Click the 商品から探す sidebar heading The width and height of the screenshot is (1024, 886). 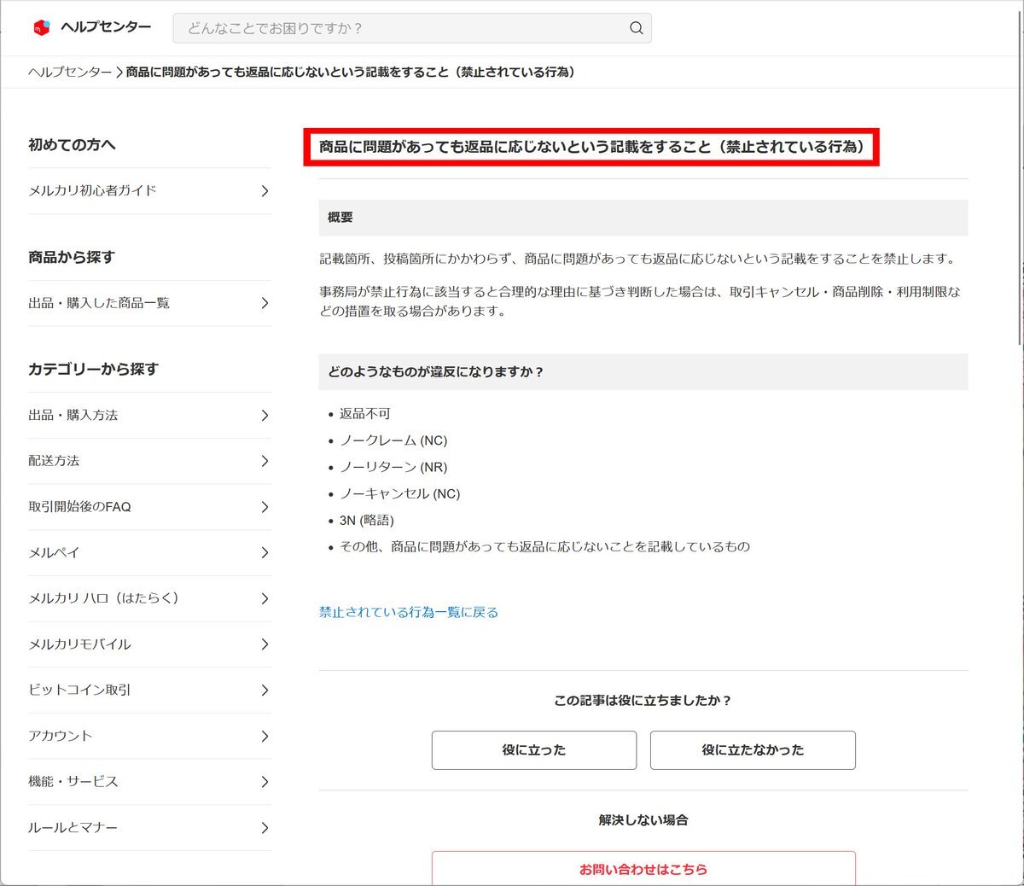coord(72,257)
